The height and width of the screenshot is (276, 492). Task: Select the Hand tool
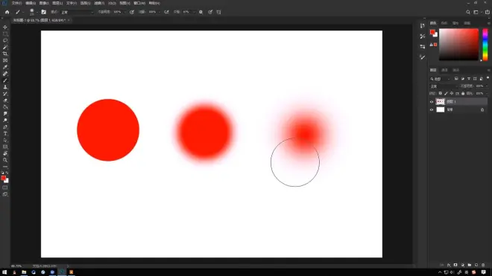(x=5, y=153)
